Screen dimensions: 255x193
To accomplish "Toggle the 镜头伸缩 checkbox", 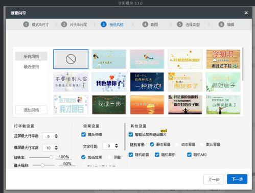I will (83, 135).
